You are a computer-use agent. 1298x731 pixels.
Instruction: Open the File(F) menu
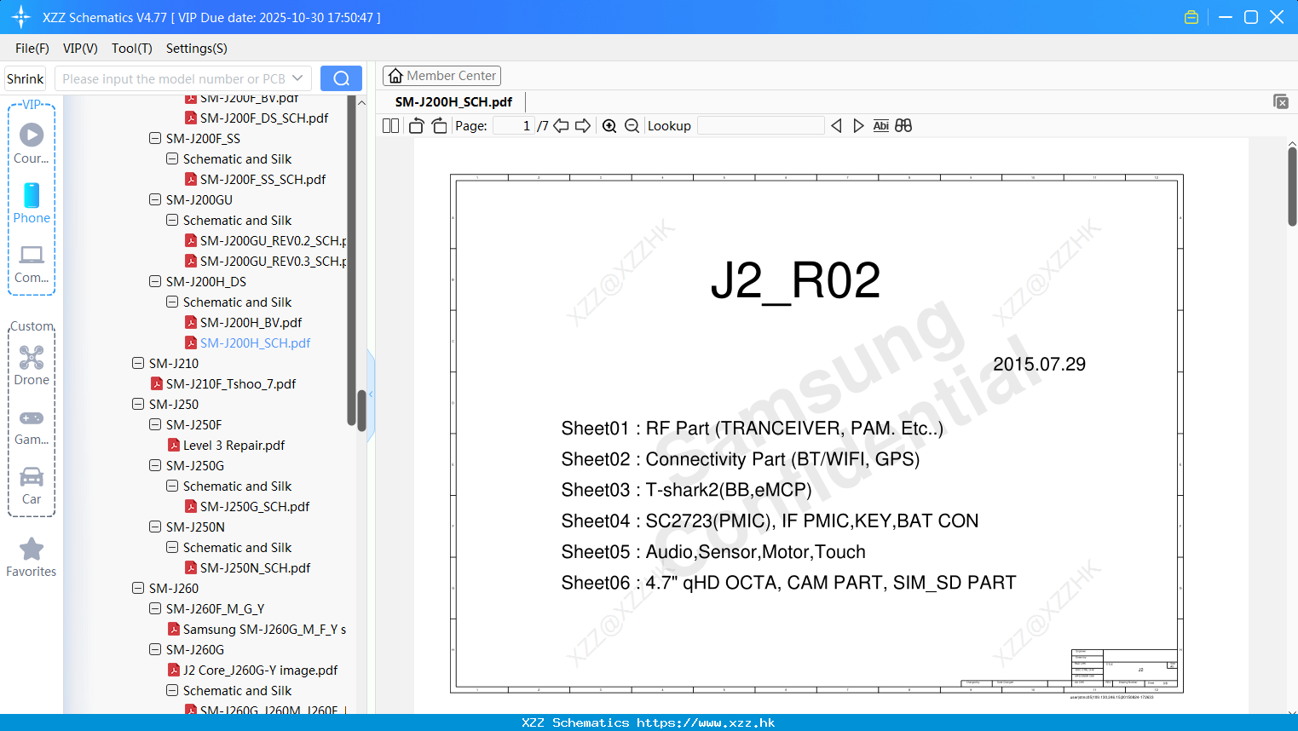coord(32,49)
